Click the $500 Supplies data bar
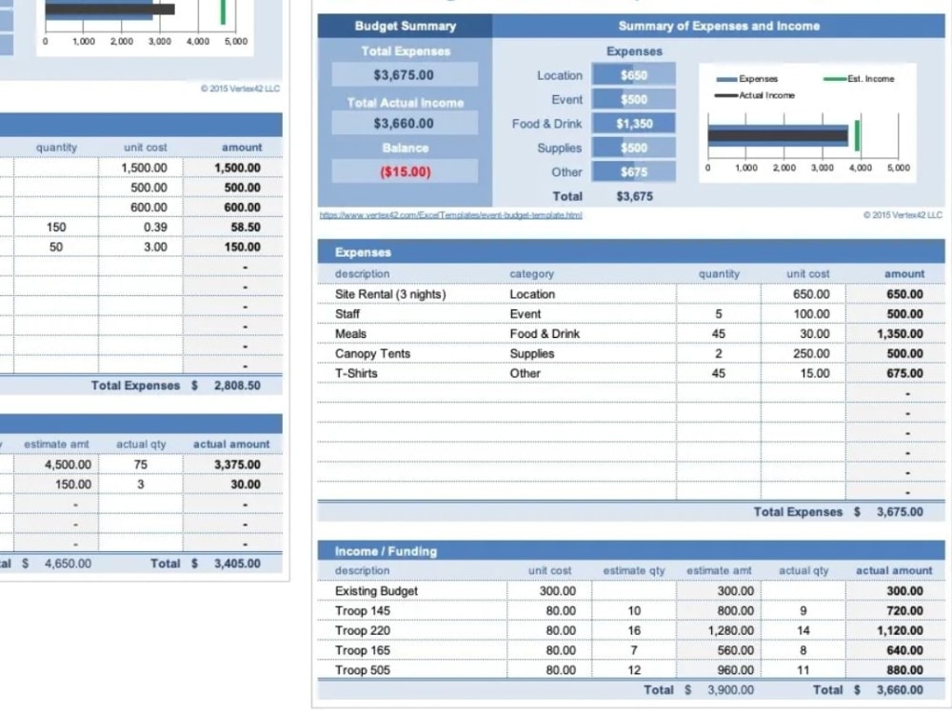 click(x=633, y=148)
